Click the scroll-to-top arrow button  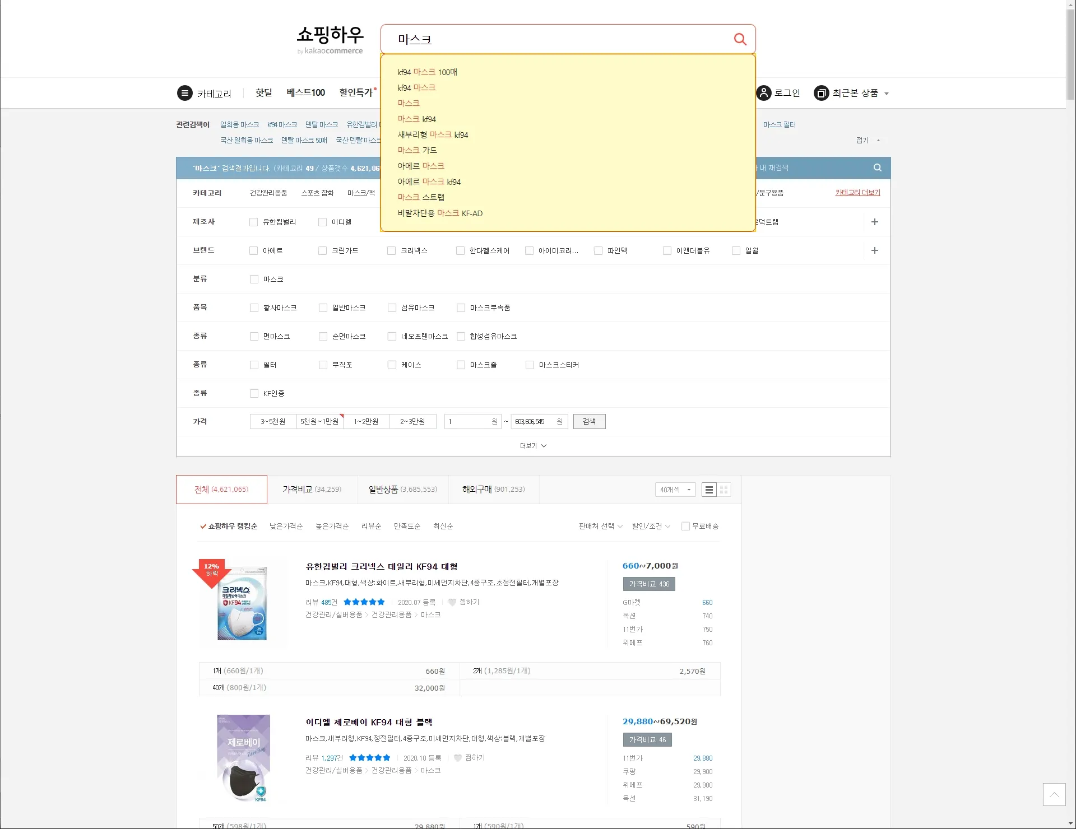point(1054,794)
